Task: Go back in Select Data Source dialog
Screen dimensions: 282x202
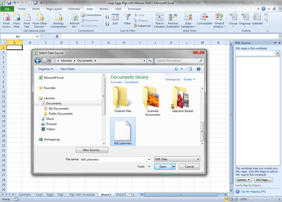Action: (37, 61)
